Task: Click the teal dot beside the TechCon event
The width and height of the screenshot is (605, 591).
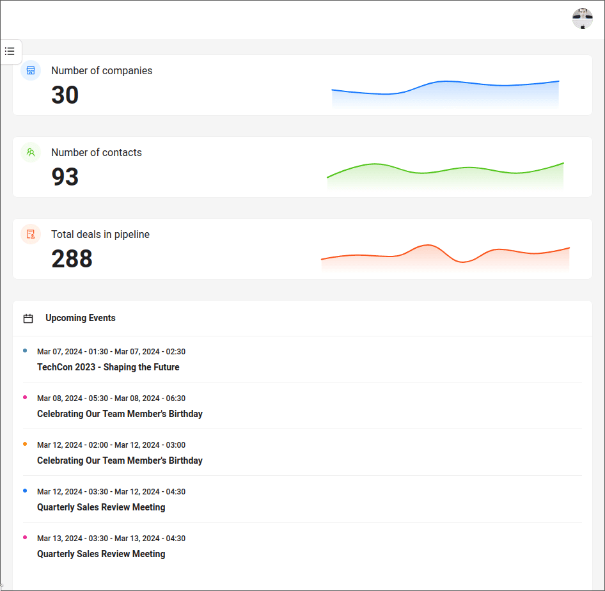Action: pos(25,351)
